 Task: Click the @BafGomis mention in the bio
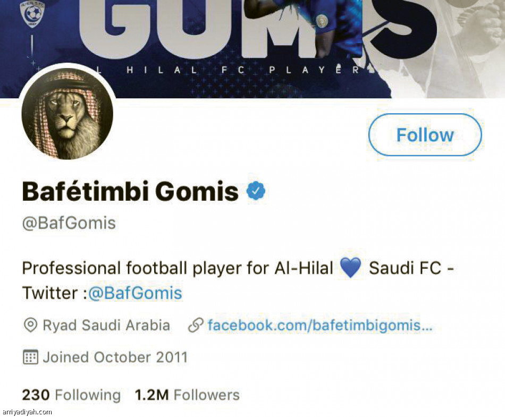click(x=134, y=293)
